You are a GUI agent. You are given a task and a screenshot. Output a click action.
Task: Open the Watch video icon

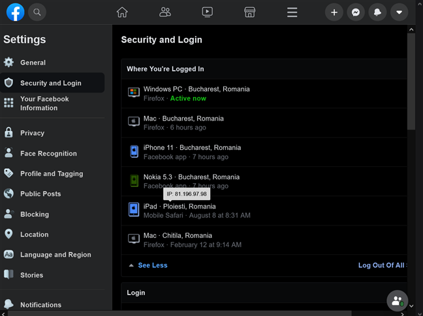207,12
